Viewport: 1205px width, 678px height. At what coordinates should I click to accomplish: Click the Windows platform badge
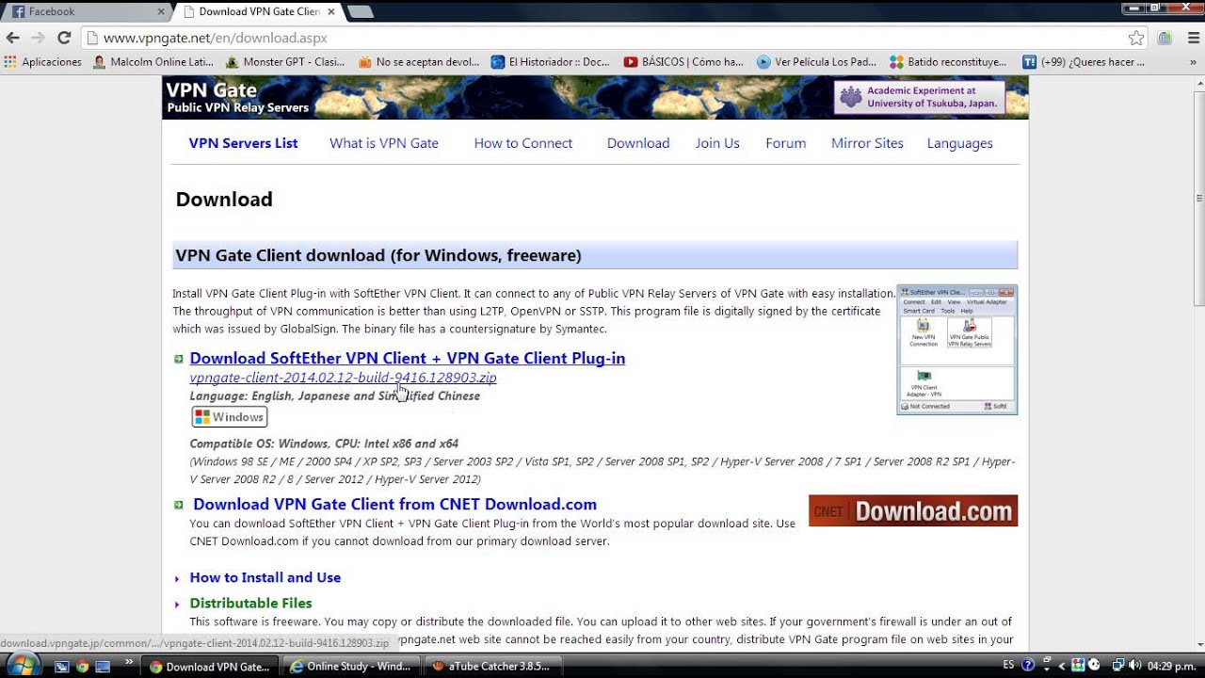[230, 417]
